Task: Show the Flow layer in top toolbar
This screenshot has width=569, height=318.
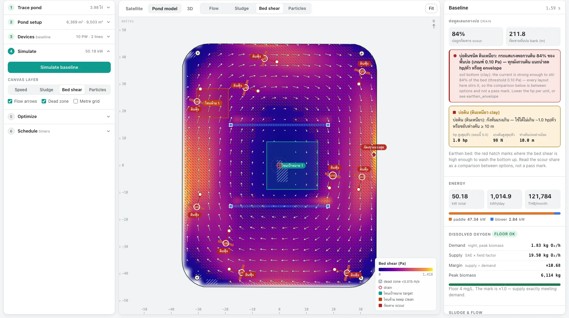Action: [214, 8]
